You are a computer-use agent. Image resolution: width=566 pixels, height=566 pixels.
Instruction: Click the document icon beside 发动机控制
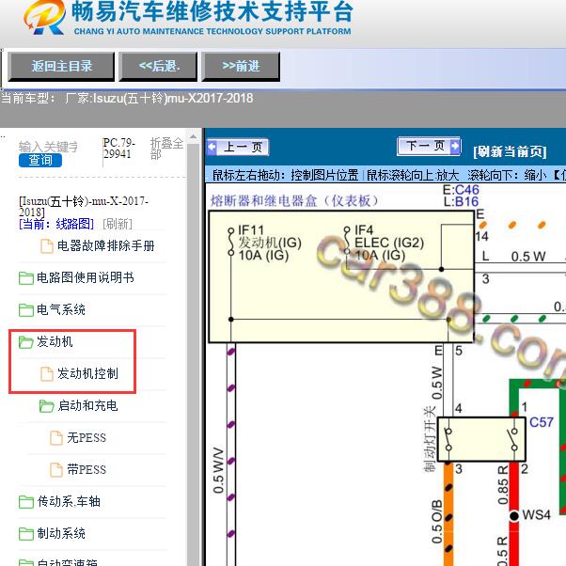click(47, 374)
